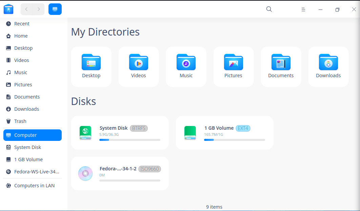Click Pictures icon in the sidebar
Viewport: 360px width, 211px height.
pyautogui.click(x=8, y=85)
